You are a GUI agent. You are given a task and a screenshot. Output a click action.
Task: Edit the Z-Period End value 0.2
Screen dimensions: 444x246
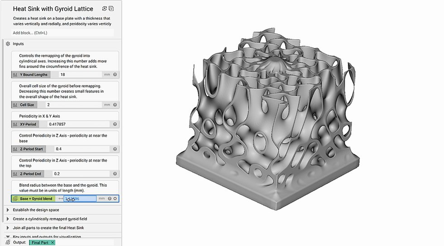coord(81,174)
